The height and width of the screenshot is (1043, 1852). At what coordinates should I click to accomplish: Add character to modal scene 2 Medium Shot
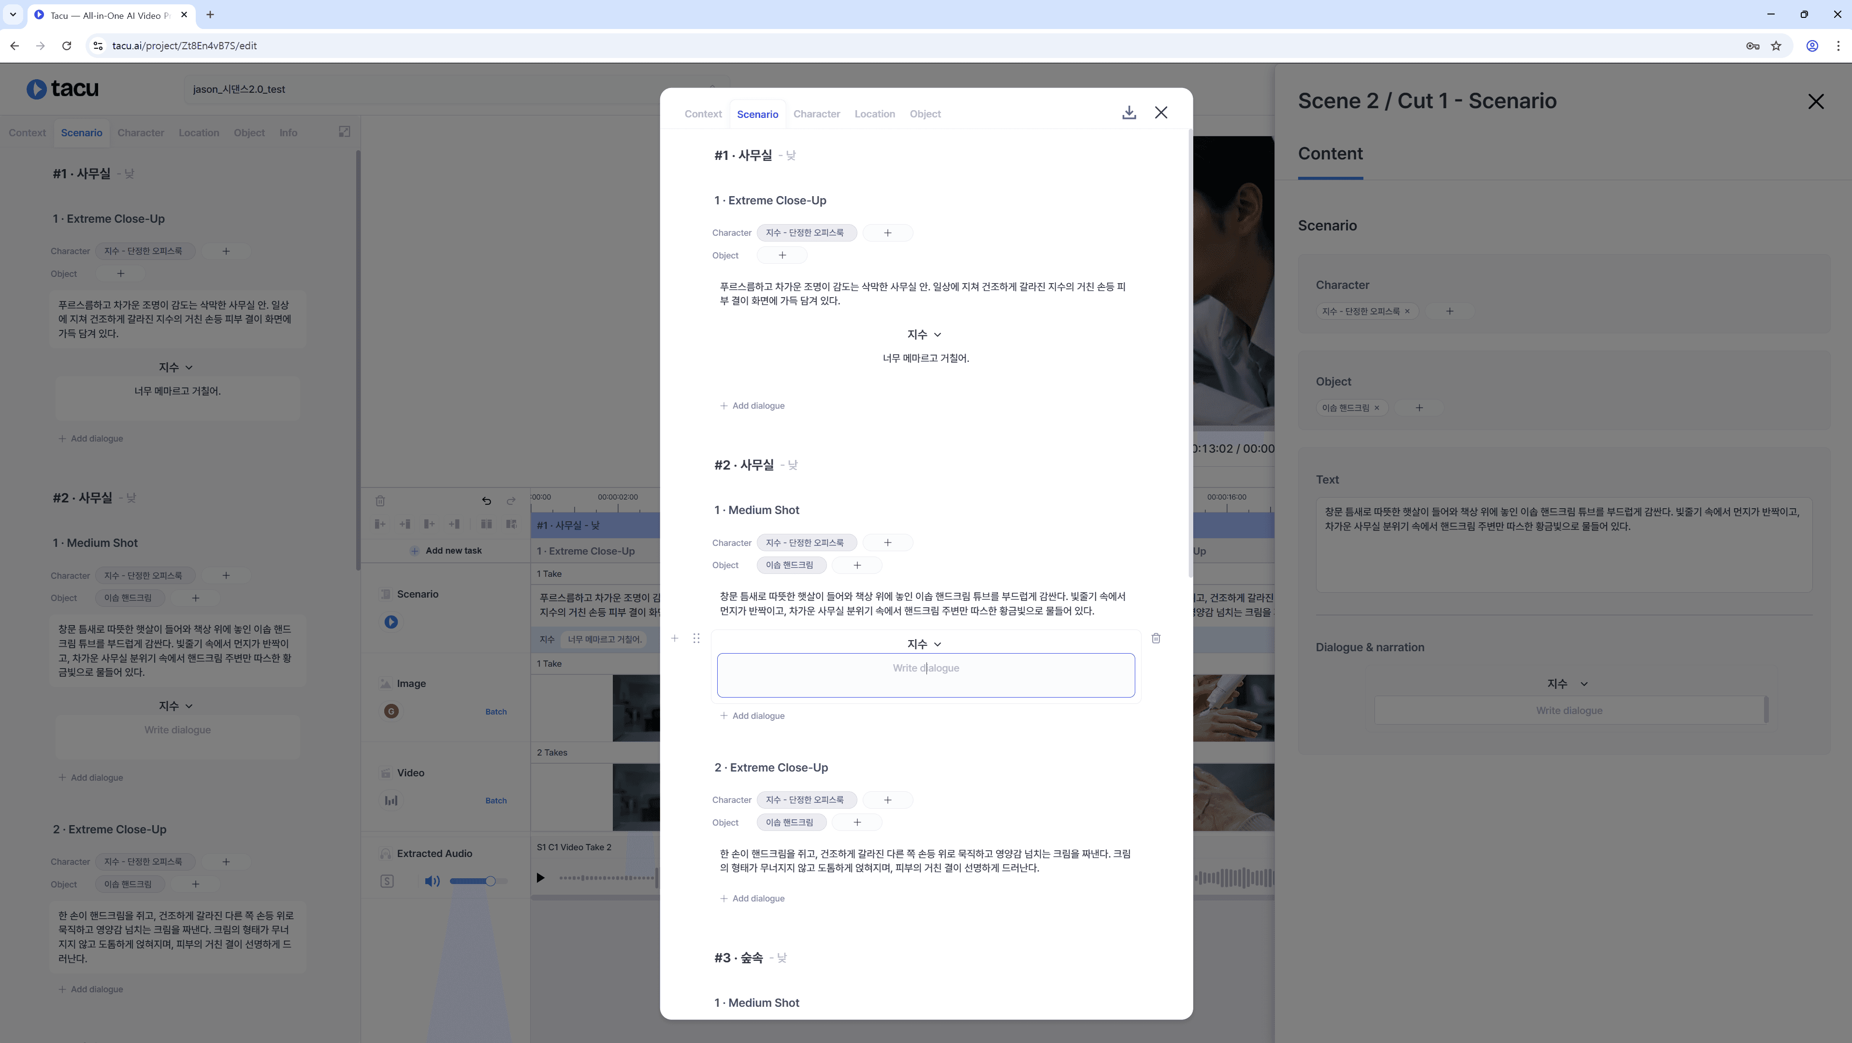[x=888, y=543]
